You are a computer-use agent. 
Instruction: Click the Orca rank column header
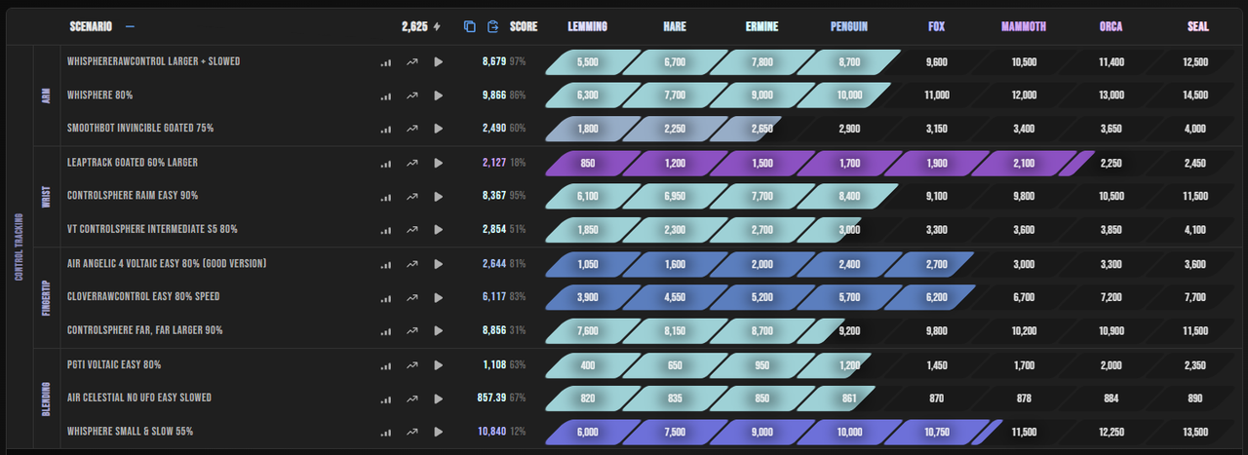[x=1111, y=26]
